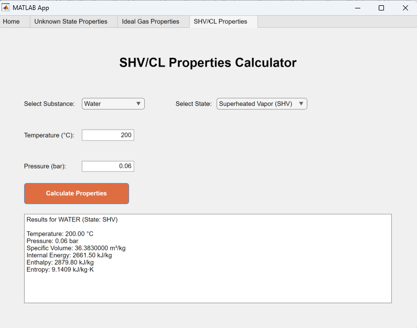Click the 'Temperature: 200.00 °C' result line

(x=60, y=234)
